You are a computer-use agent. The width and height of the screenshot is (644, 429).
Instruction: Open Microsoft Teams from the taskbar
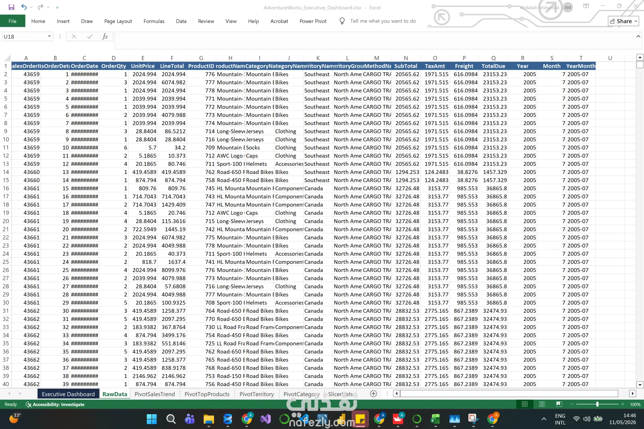tap(190, 419)
